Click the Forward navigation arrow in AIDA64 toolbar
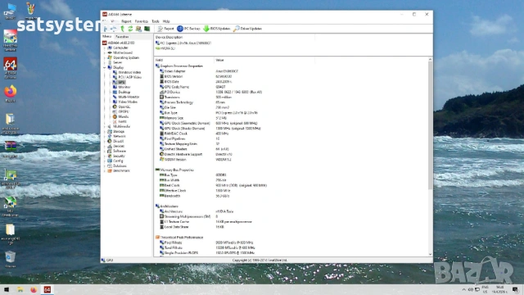Viewport: 524px width, 295px height. coord(114,29)
